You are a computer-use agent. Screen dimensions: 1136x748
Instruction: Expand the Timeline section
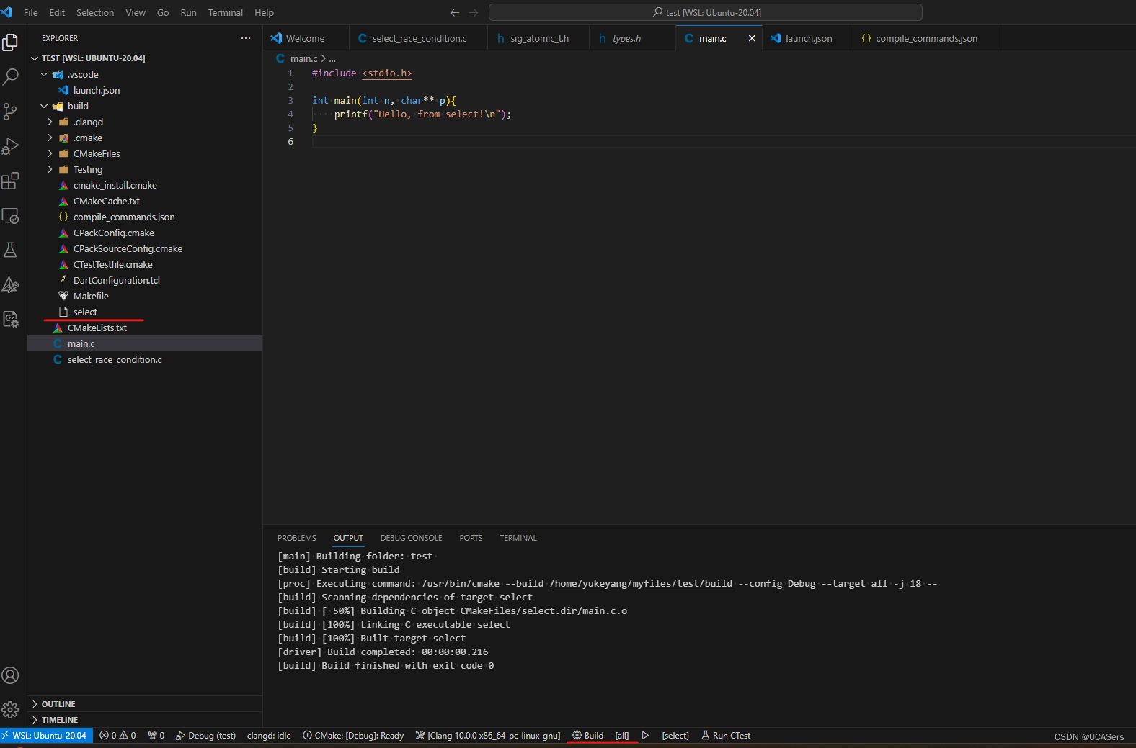click(x=145, y=720)
